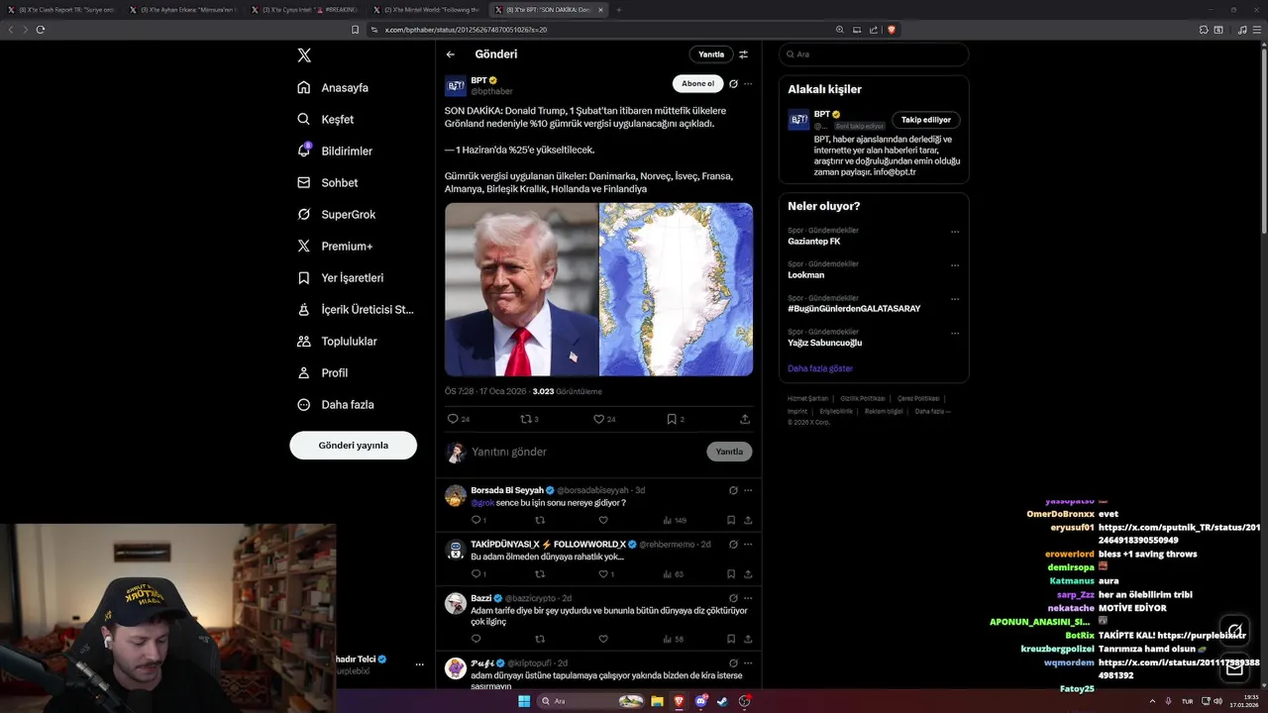
Task: Like Borsada Bi Seyyah's reply
Action: [x=602, y=520]
